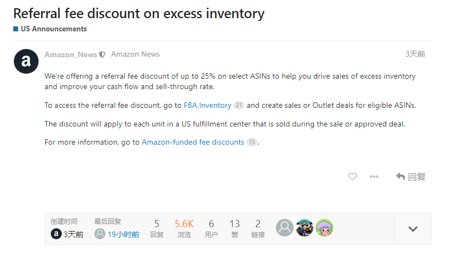Open Amazon-funded fee discounts link
The width and height of the screenshot is (469, 253).
coord(193,142)
